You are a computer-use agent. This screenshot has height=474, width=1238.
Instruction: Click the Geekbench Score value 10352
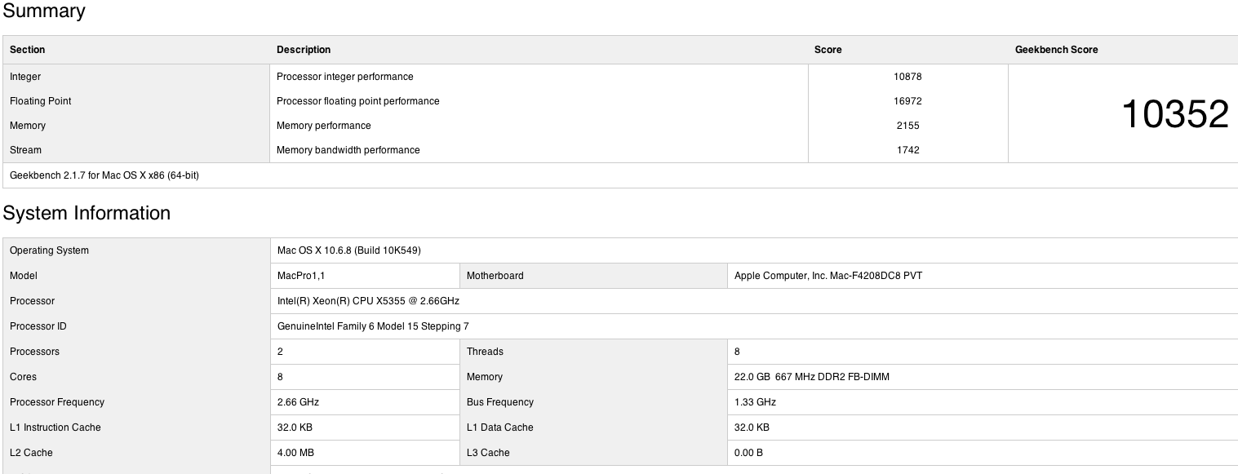click(1175, 114)
